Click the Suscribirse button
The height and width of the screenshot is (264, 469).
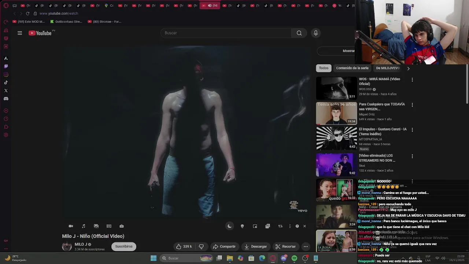124,246
